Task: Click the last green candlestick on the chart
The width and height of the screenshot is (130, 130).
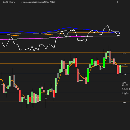Action: 120,69
